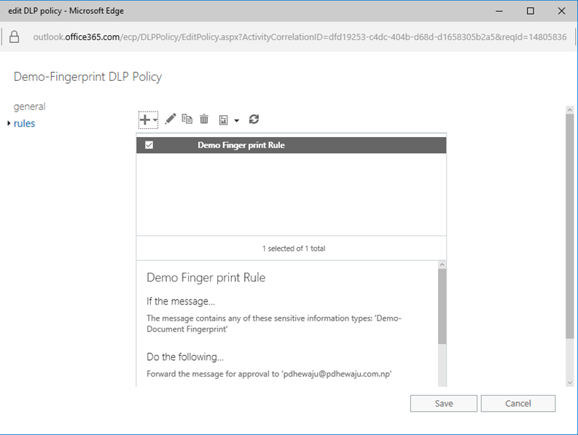Minimize the Edge window
Viewport: 578px width, 435px height.
pyautogui.click(x=499, y=11)
